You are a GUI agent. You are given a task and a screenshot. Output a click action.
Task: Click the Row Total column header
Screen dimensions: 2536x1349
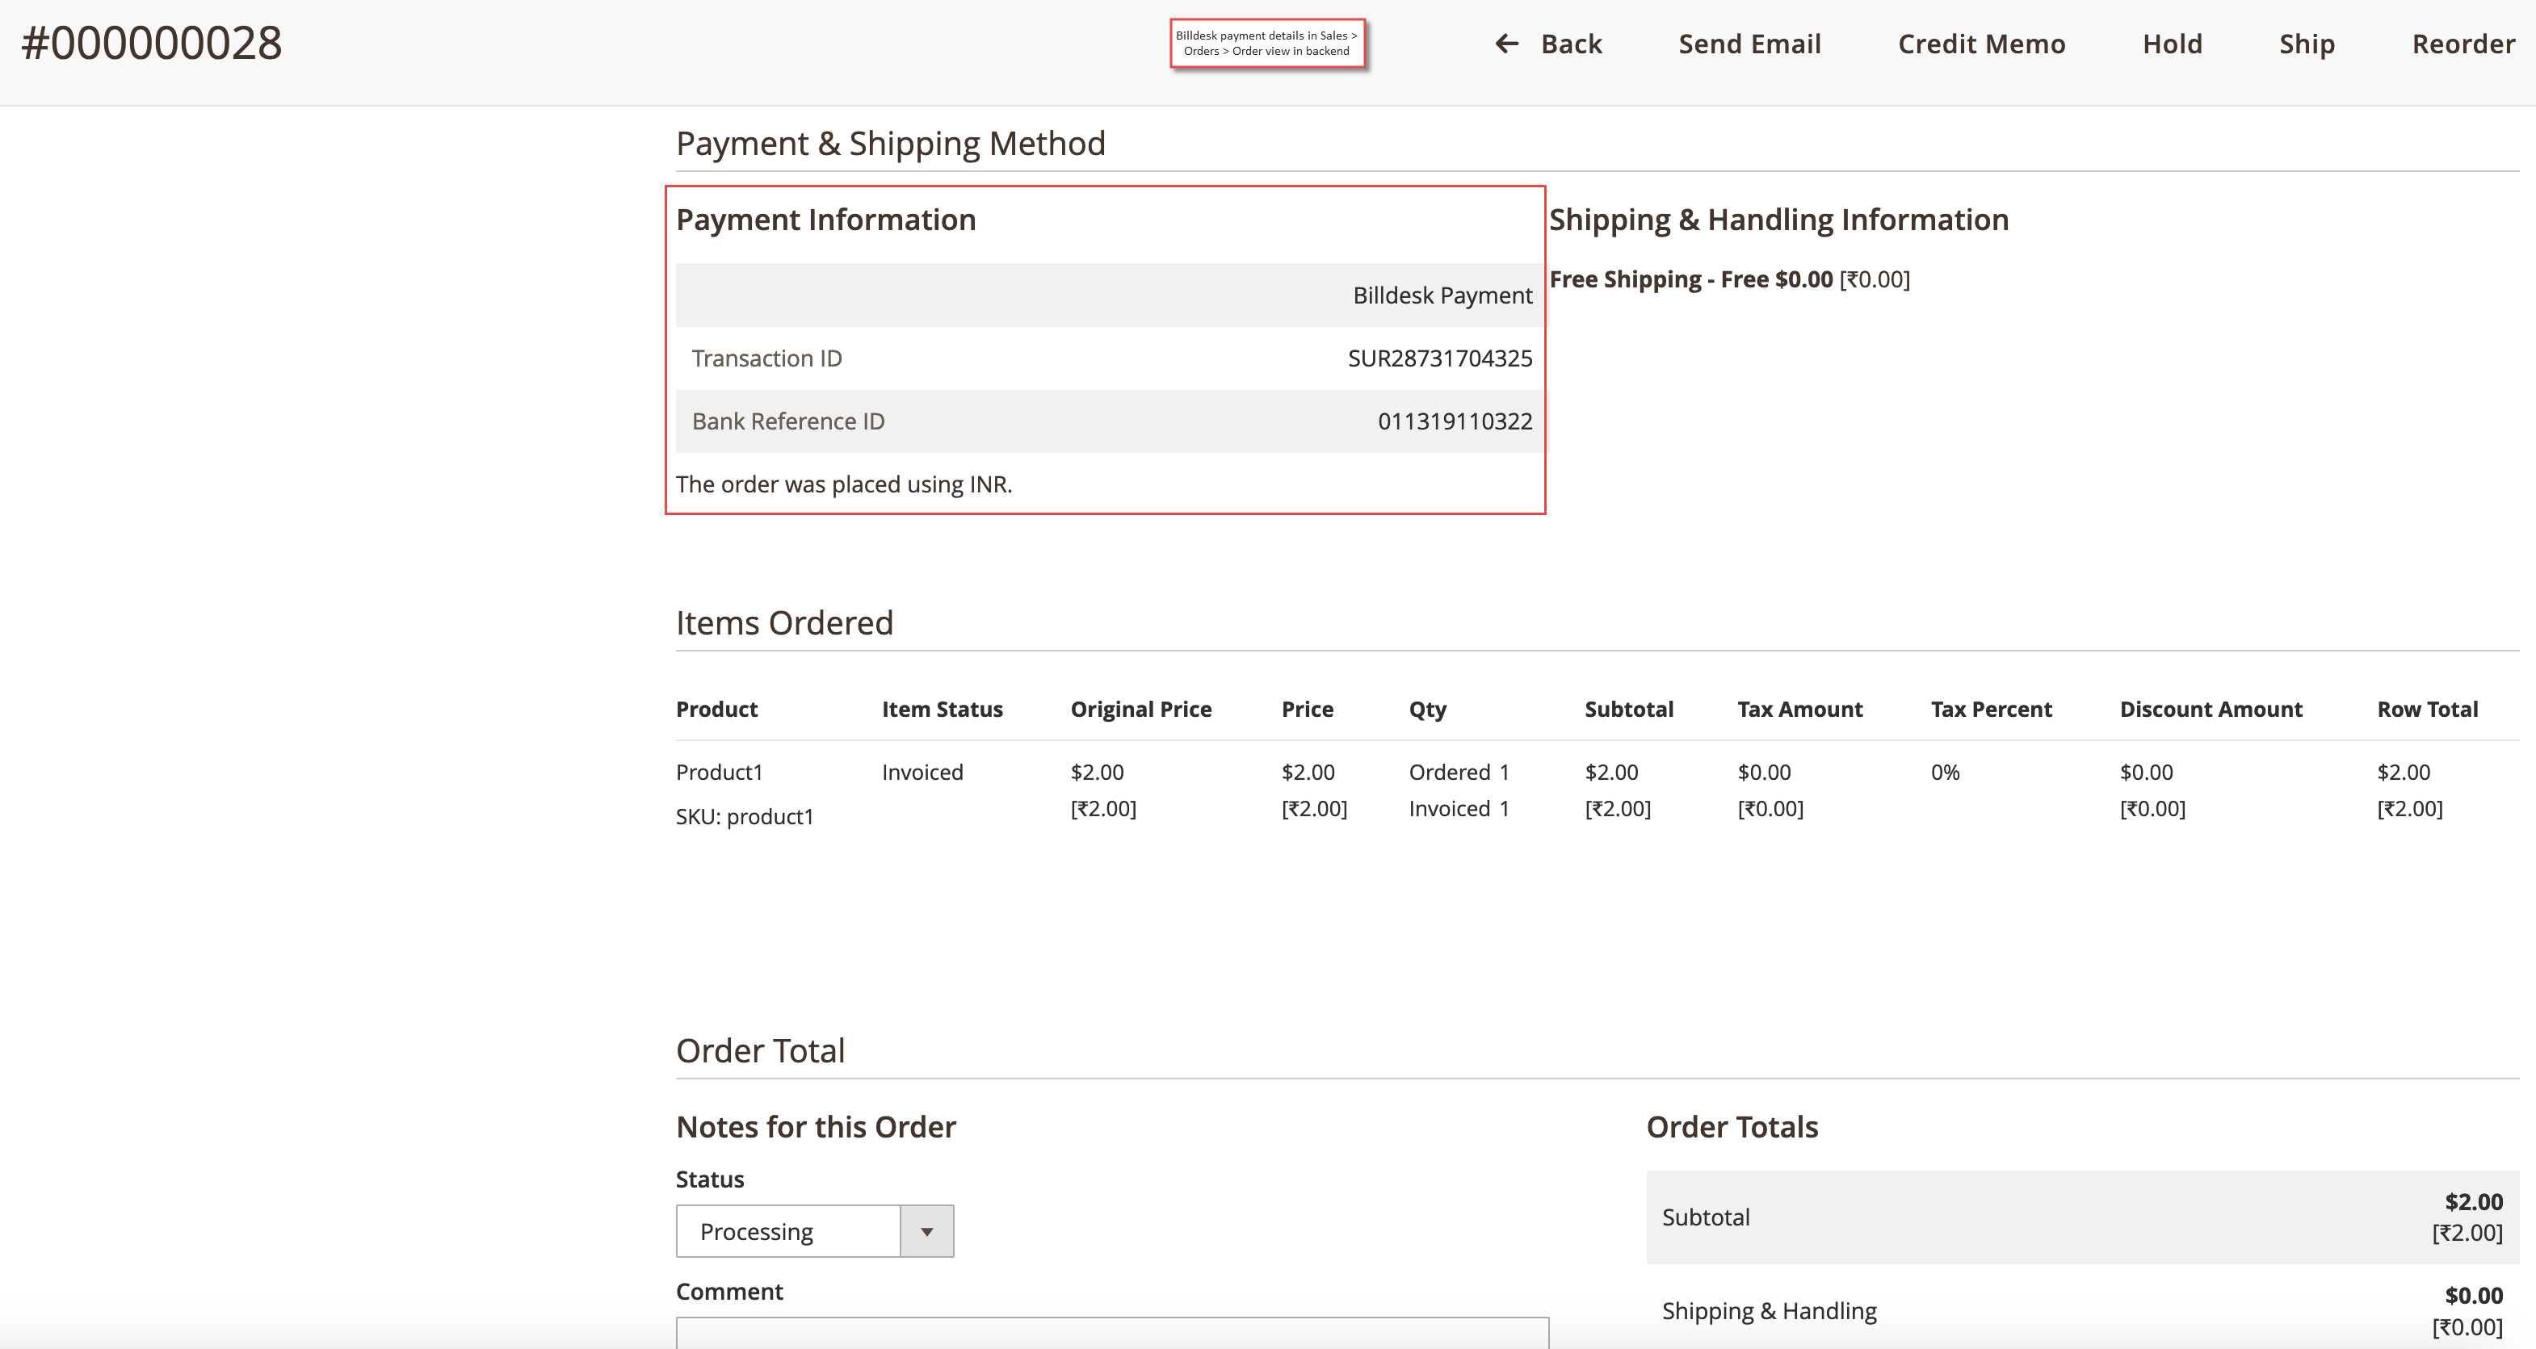pyautogui.click(x=2427, y=710)
